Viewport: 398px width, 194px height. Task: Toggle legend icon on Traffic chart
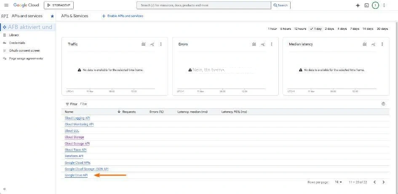pos(144,44)
